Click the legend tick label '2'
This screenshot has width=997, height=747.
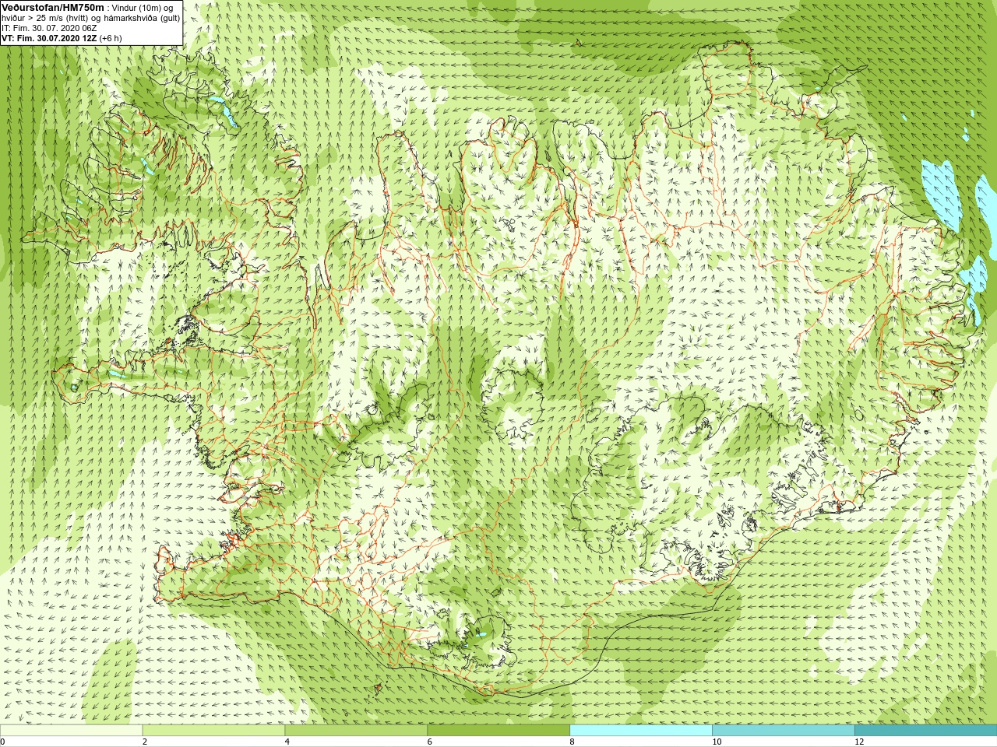tap(145, 742)
